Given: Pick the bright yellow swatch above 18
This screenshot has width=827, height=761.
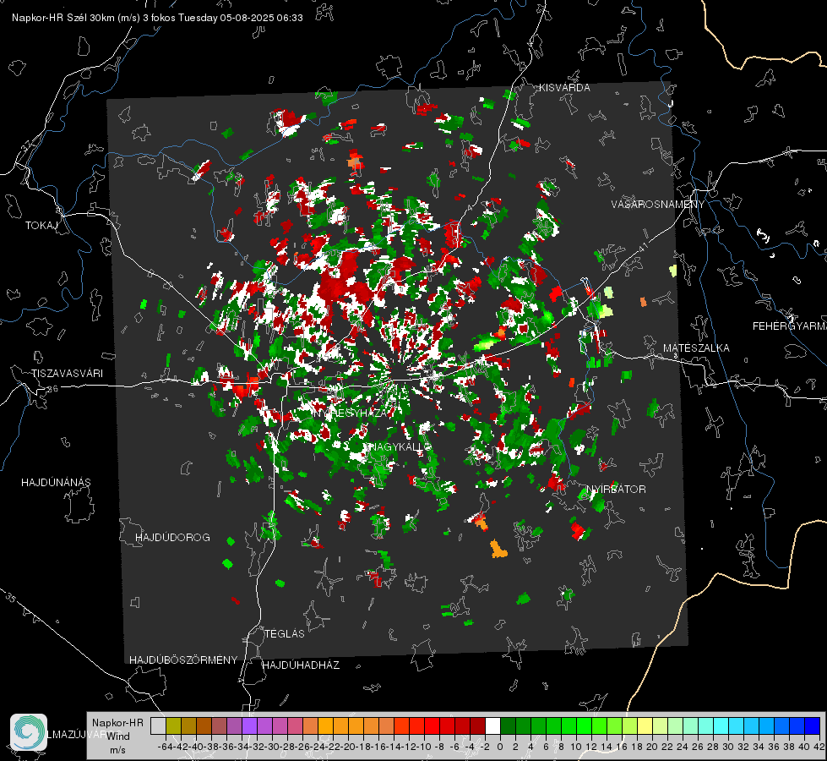Looking at the screenshot, I should (645, 725).
